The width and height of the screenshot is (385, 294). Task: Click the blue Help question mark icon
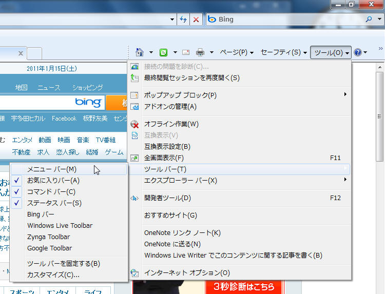(357, 52)
